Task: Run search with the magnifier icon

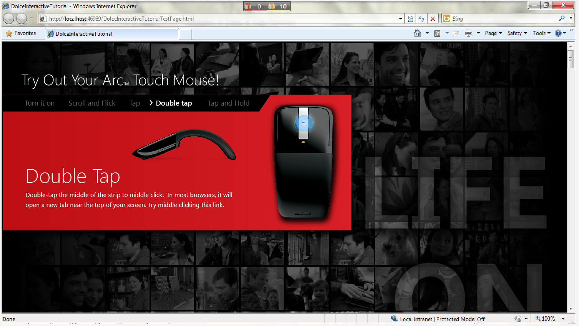Action: pyautogui.click(x=562, y=18)
